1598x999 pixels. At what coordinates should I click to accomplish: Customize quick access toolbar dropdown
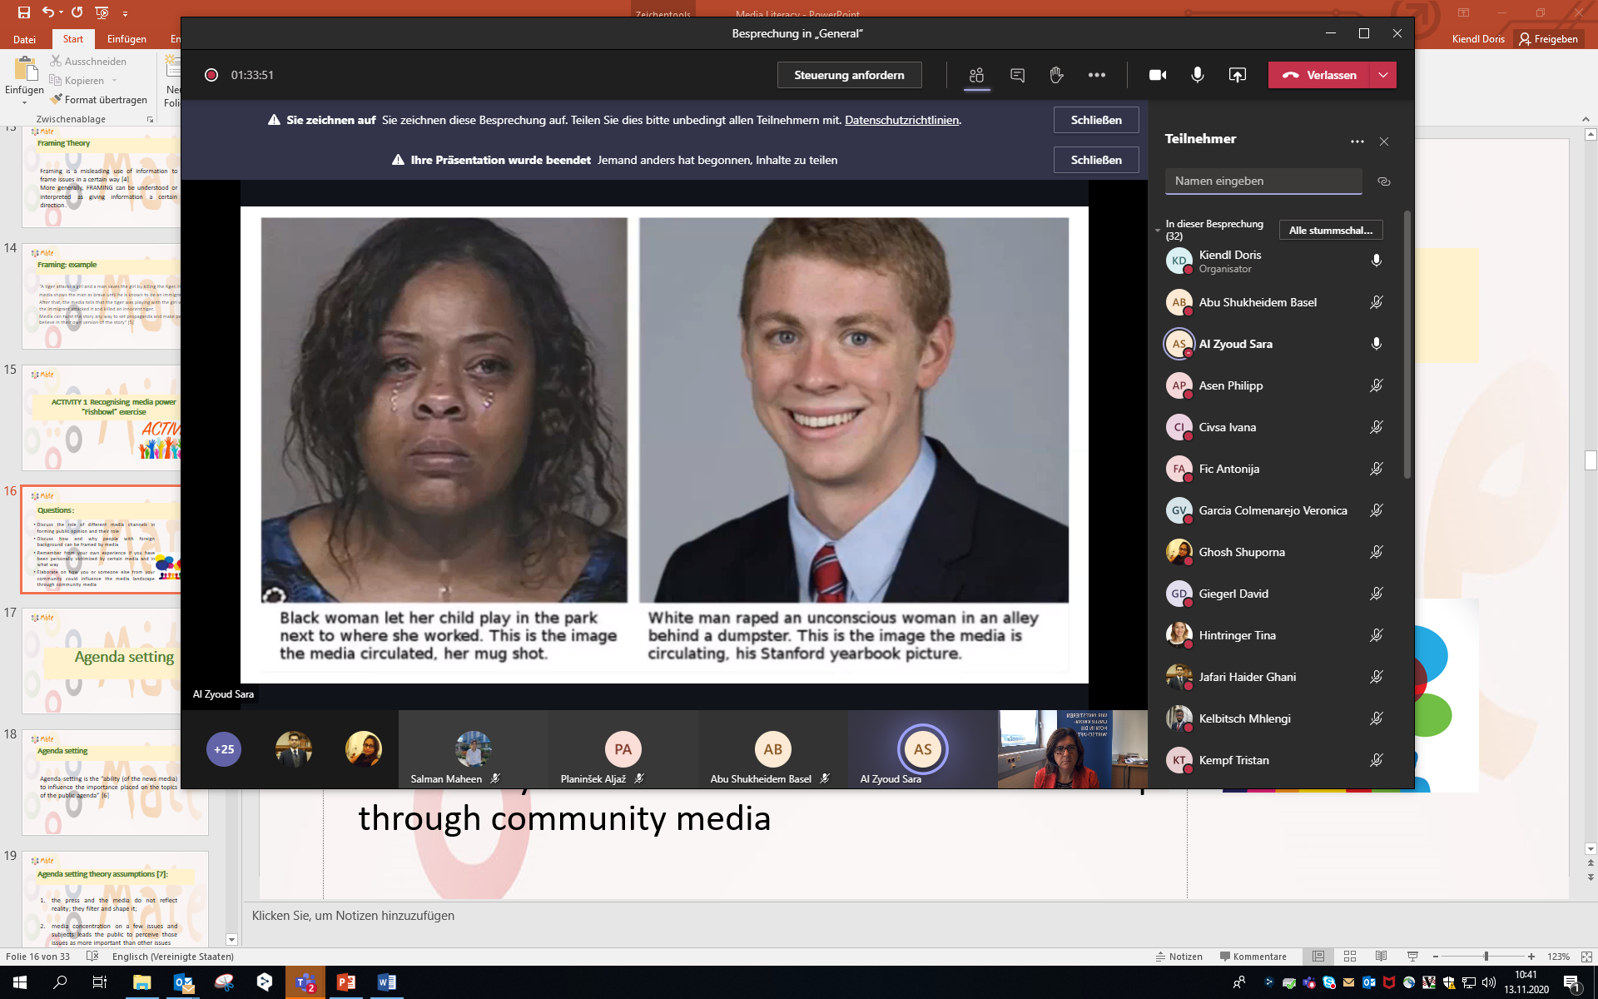[125, 13]
